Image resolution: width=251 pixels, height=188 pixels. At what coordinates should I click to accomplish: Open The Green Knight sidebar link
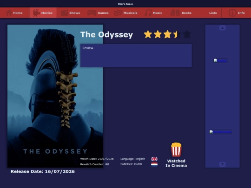click(220, 131)
